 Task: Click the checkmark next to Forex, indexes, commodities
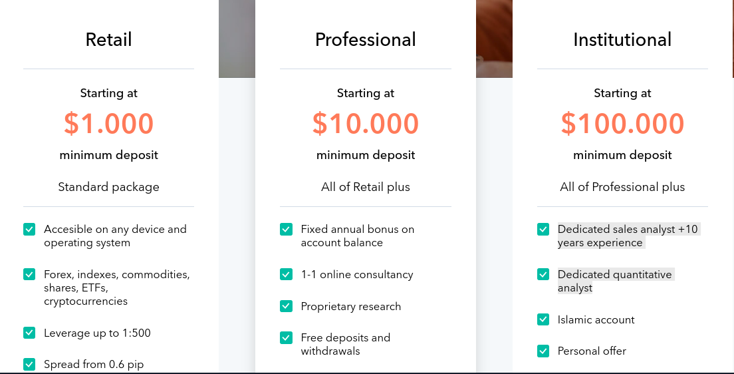tap(29, 274)
